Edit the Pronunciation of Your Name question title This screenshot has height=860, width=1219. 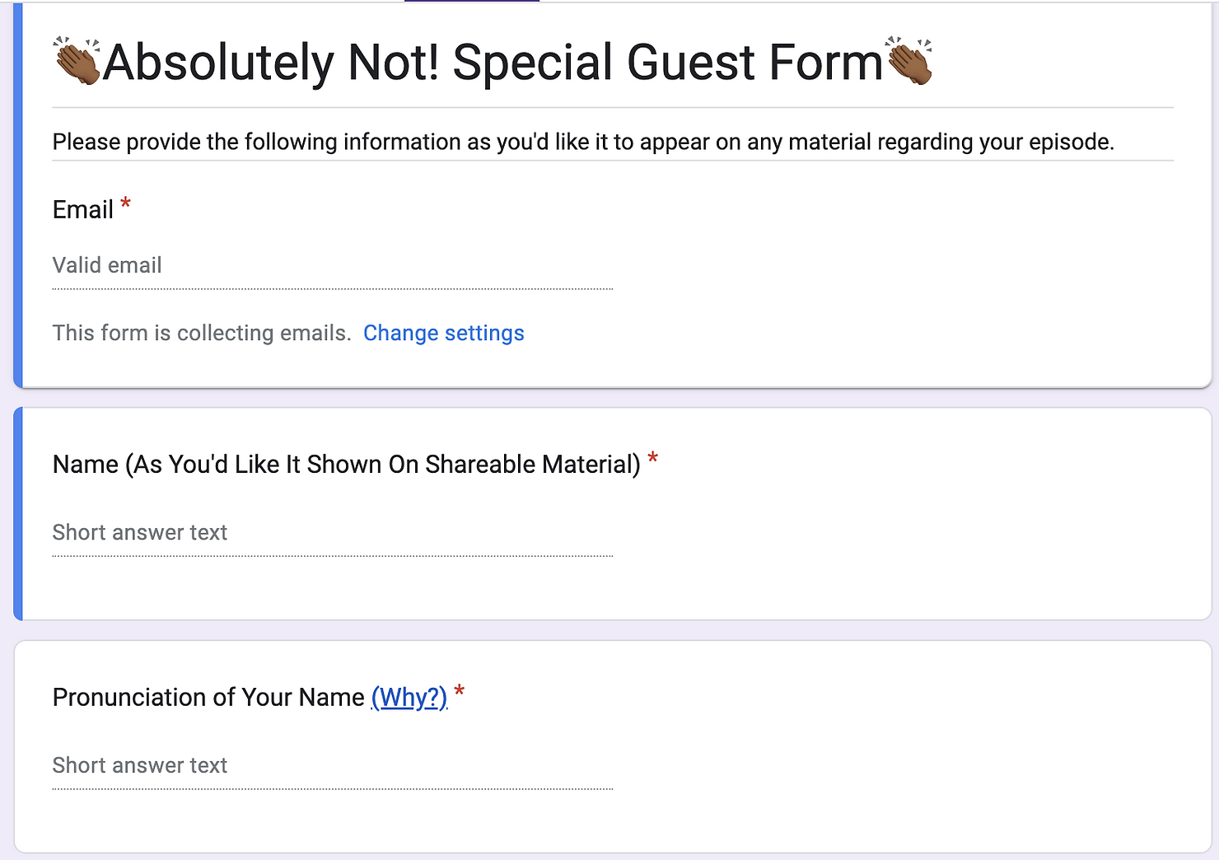click(208, 698)
